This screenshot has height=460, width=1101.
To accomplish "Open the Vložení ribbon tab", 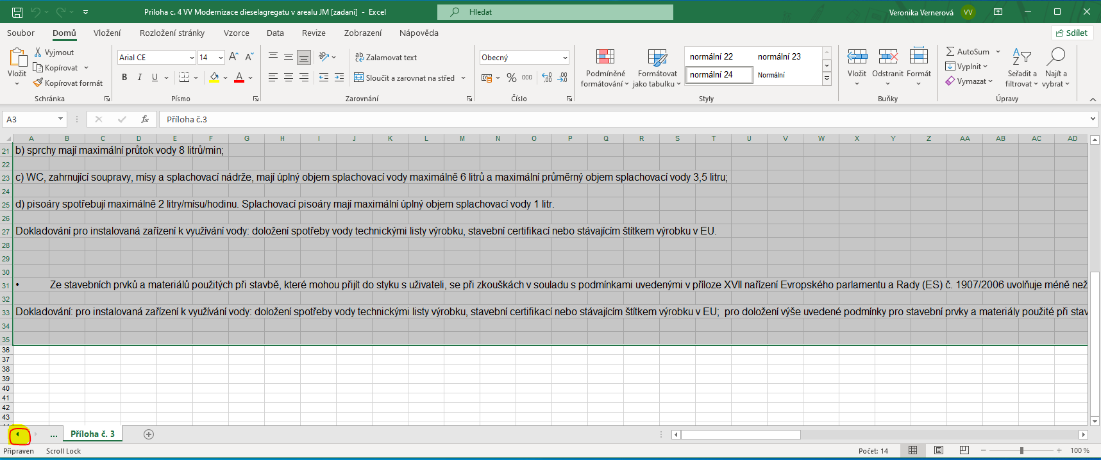I will 107,33.
